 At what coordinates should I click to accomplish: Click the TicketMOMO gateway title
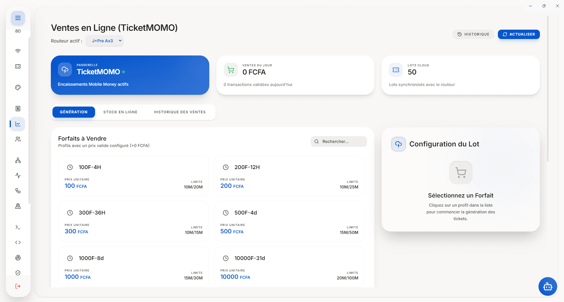(x=98, y=72)
